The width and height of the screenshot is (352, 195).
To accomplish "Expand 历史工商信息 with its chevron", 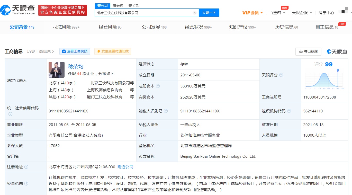I will tap(41, 51).
